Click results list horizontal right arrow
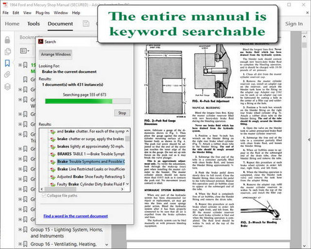 pos(122,189)
